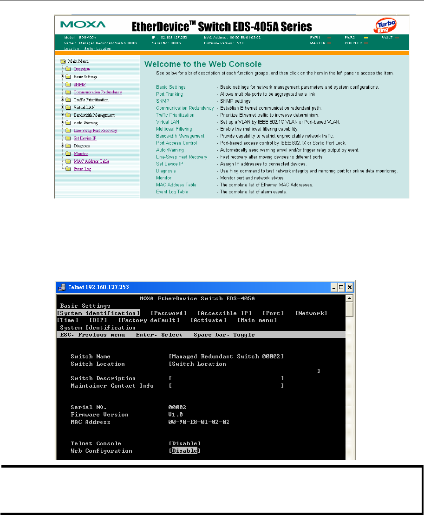Click the Bandwidth Management folder icon
The height and width of the screenshot is (515, 424).
pos(68,115)
